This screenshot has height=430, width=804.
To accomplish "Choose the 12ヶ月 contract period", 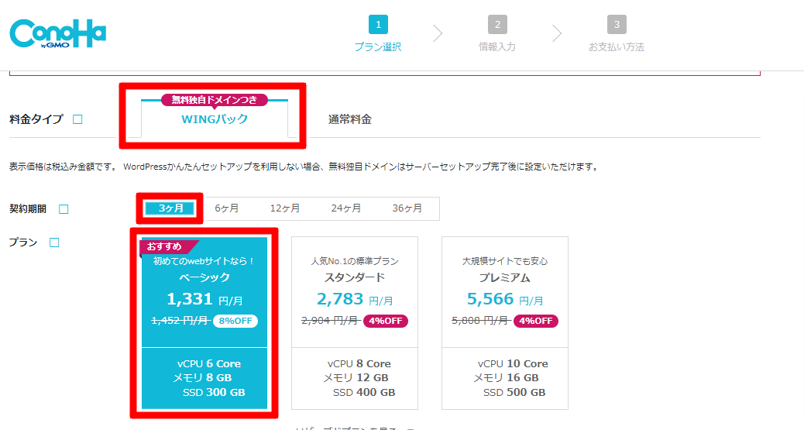I will [x=285, y=208].
